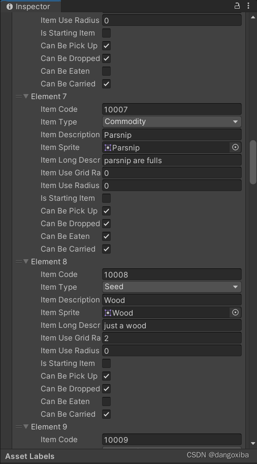257x464 pixels.
Task: Click Item Sprite label in Element 7
Action: click(60, 147)
